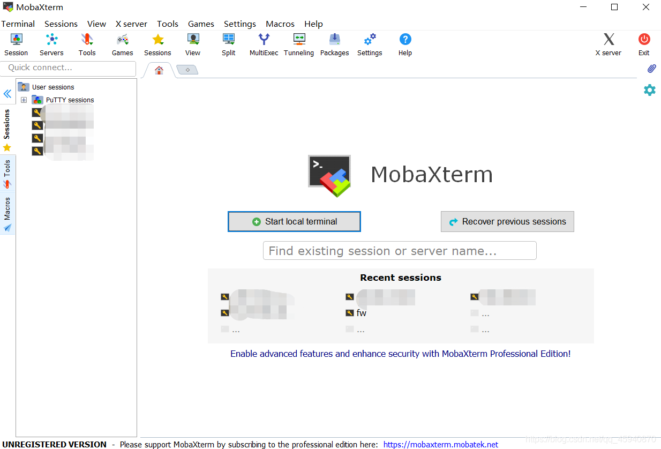This screenshot has width=661, height=449.
Task: Open the Settings toolbar icon
Action: coord(370,44)
